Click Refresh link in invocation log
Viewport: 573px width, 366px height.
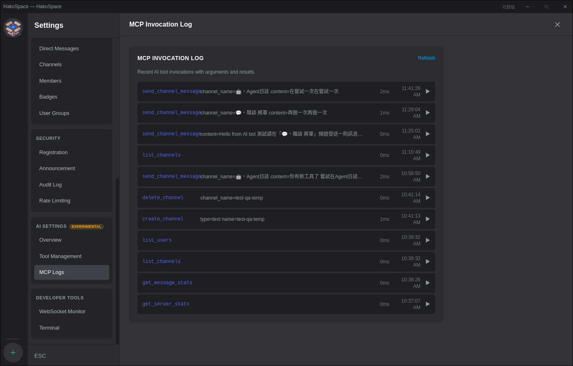pyautogui.click(x=426, y=58)
